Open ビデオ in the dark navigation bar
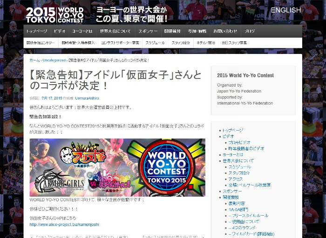326x238 pixels. tap(60, 31)
